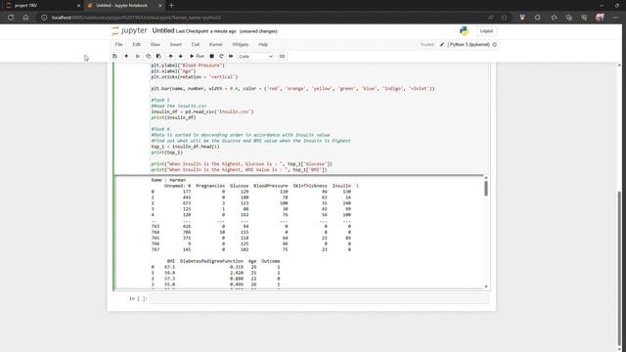Click the kernel idle circle indicator
Viewport: 626px width, 352px height.
pos(494,45)
